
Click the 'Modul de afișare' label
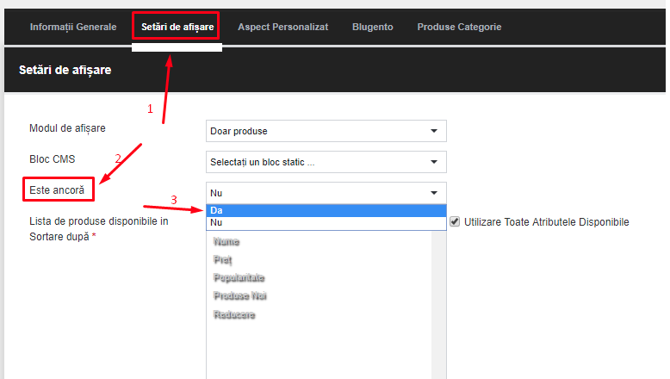click(x=67, y=128)
